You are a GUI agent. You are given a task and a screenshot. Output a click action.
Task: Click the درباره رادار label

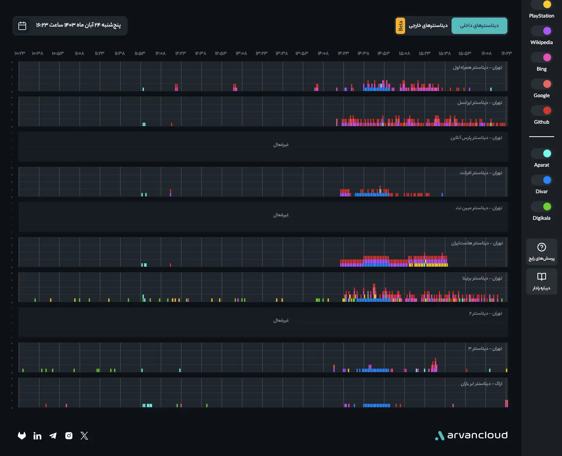point(542,288)
